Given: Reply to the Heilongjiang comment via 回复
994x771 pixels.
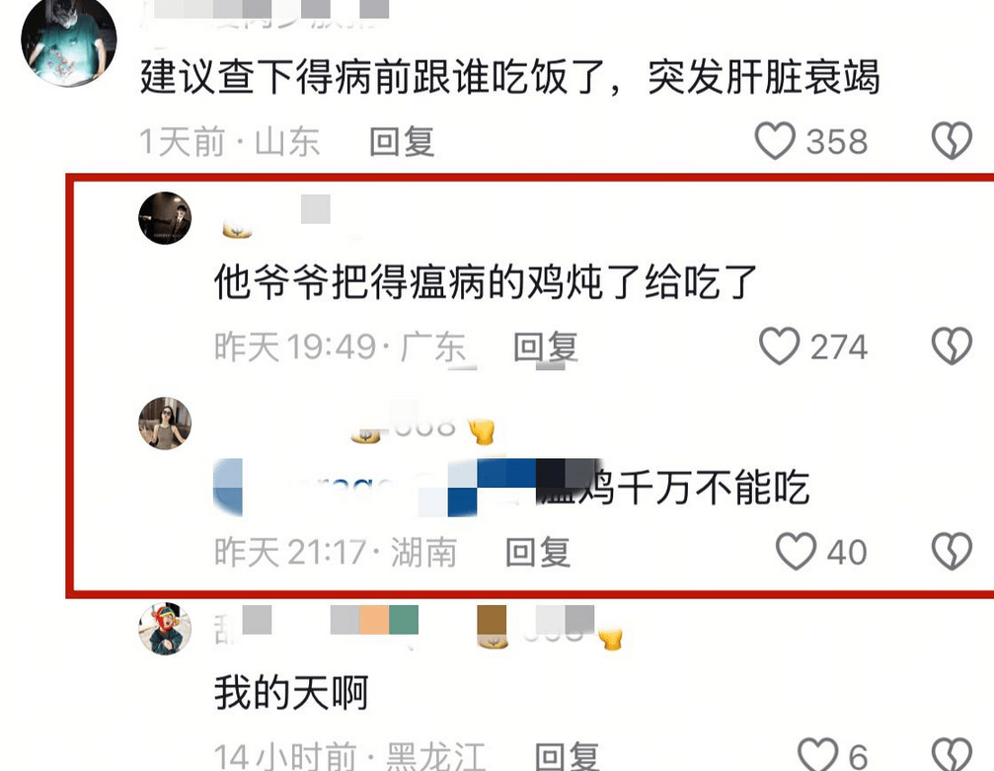Looking at the screenshot, I should (567, 756).
